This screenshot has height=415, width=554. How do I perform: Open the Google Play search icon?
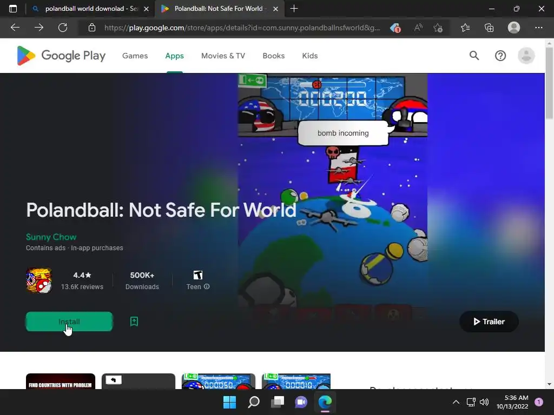[x=474, y=56]
